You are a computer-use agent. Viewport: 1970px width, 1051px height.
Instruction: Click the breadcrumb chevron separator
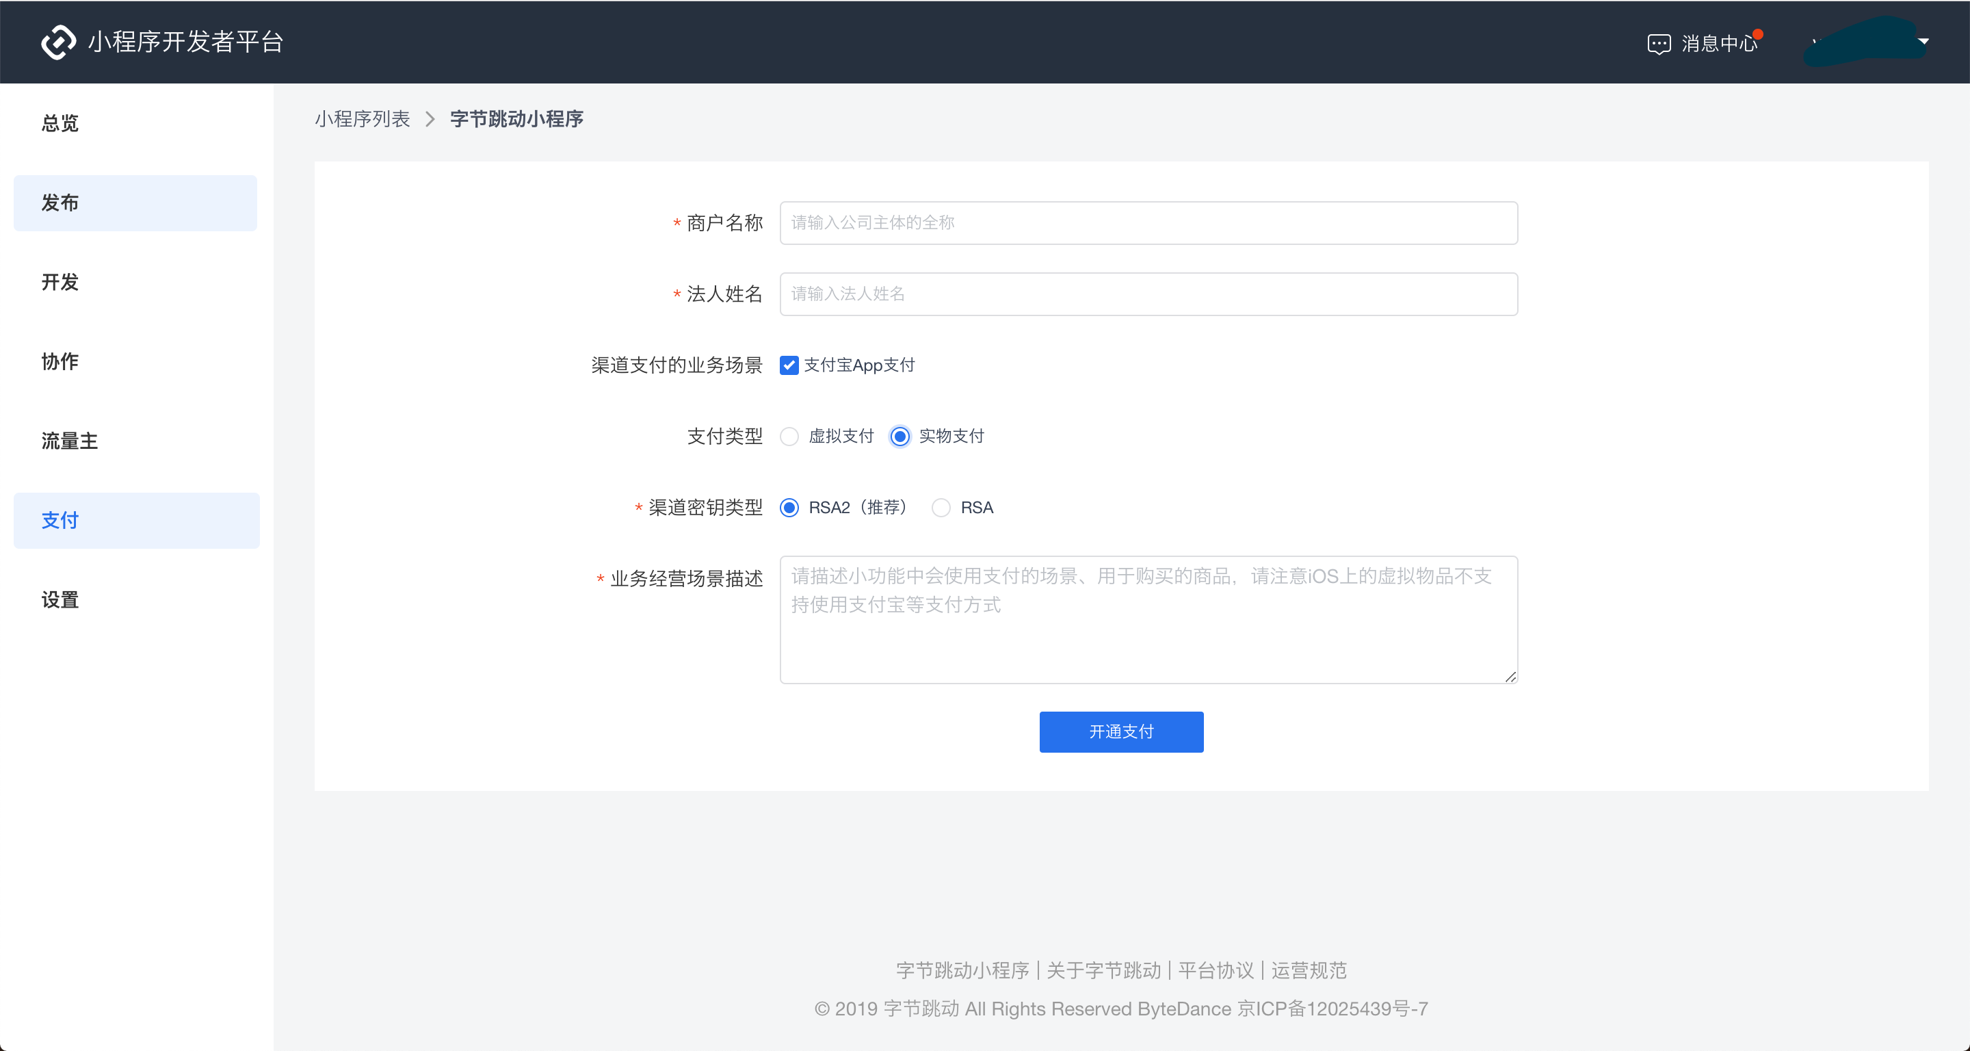[x=430, y=119]
